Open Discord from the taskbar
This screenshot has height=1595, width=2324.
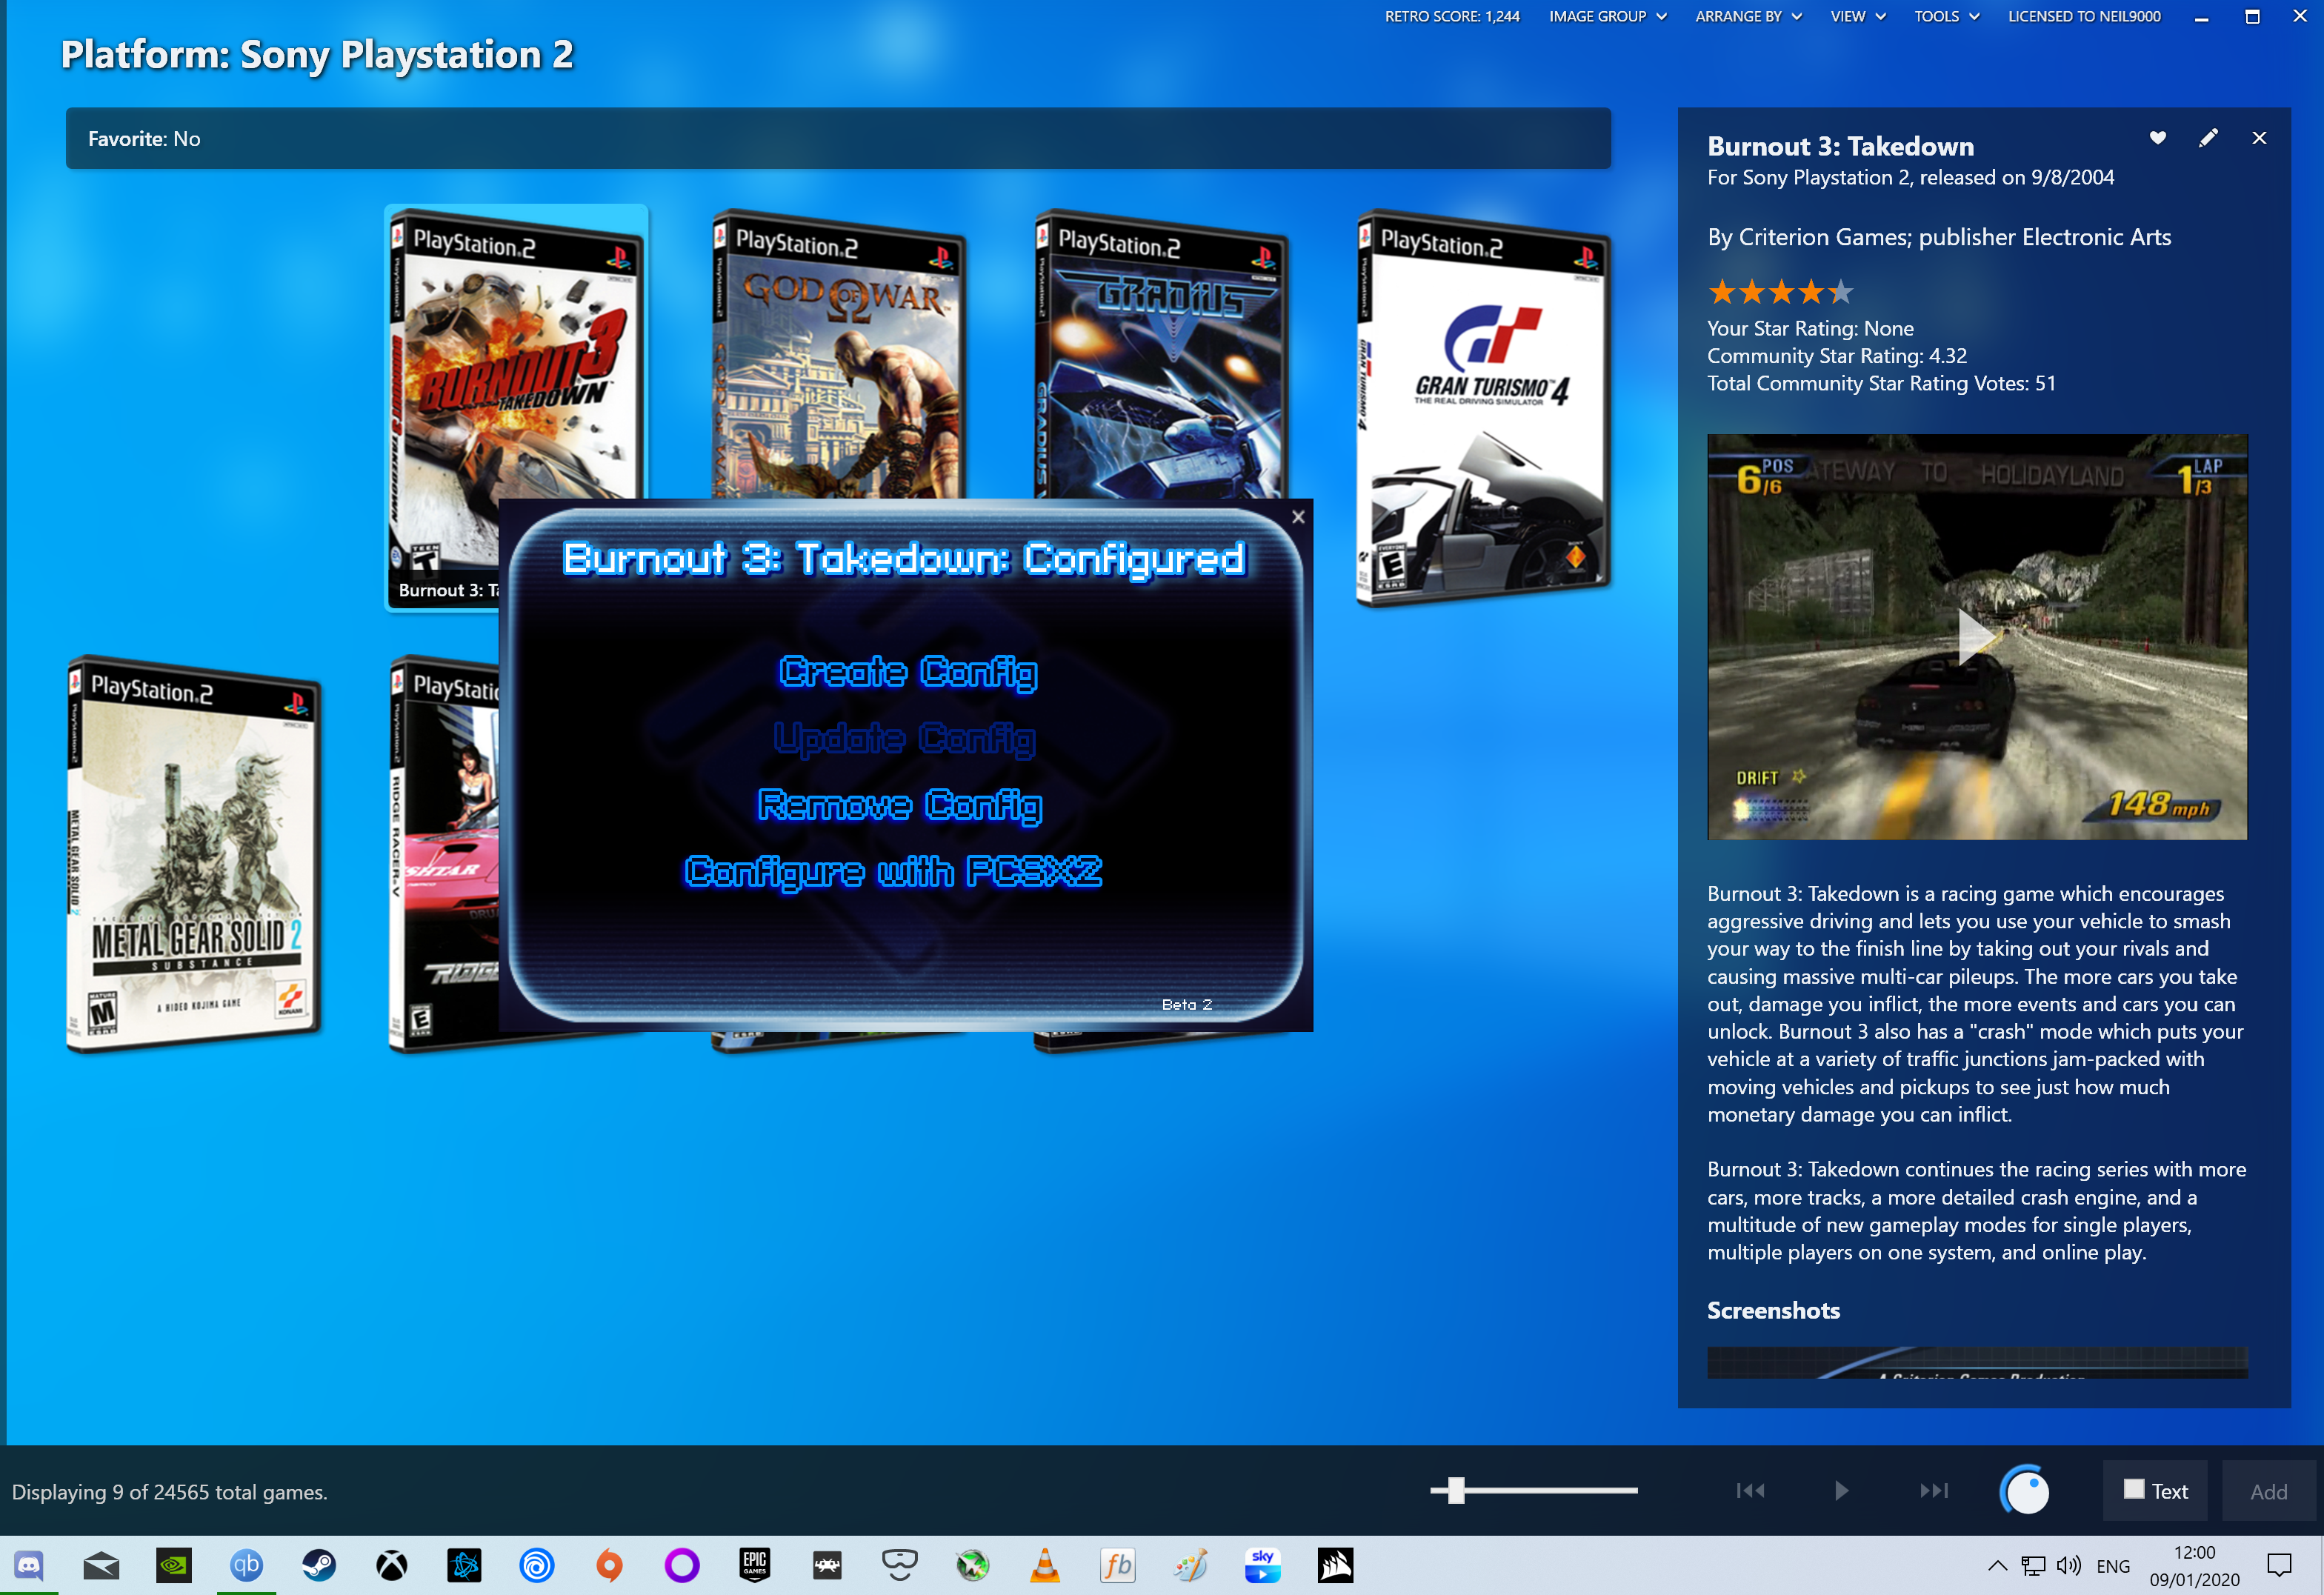(29, 1565)
